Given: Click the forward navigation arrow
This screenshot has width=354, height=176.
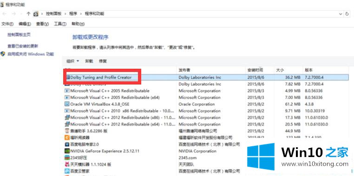Looking at the screenshot, I should click(x=14, y=14).
